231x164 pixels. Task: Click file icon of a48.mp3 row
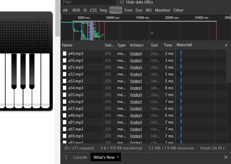tap(65, 115)
